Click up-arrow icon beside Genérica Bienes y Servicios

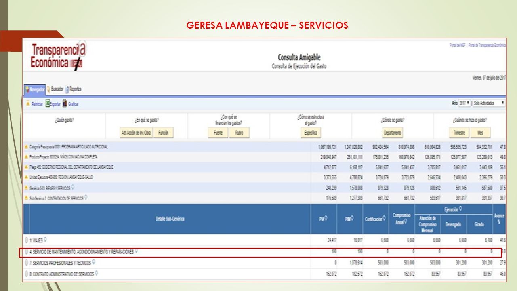pyautogui.click(x=26, y=188)
